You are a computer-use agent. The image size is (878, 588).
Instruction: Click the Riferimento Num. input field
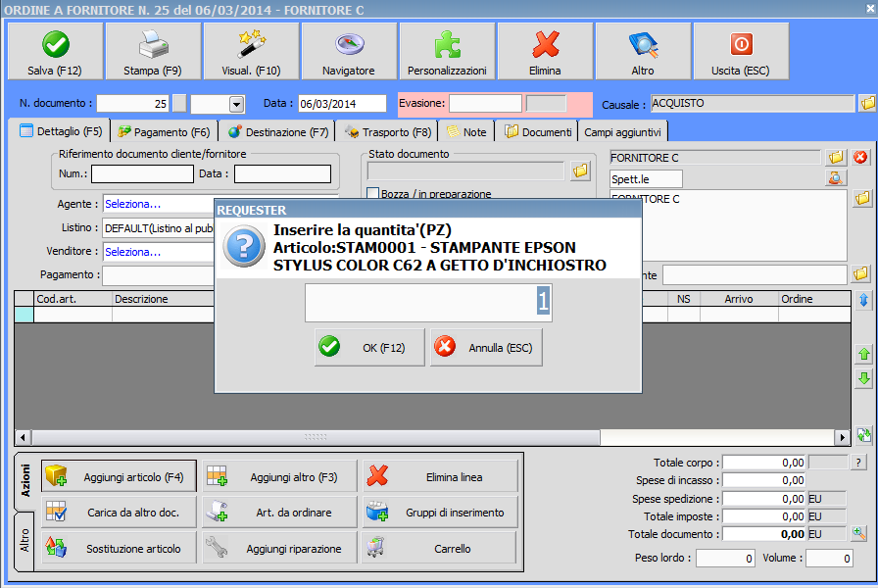[x=142, y=173]
